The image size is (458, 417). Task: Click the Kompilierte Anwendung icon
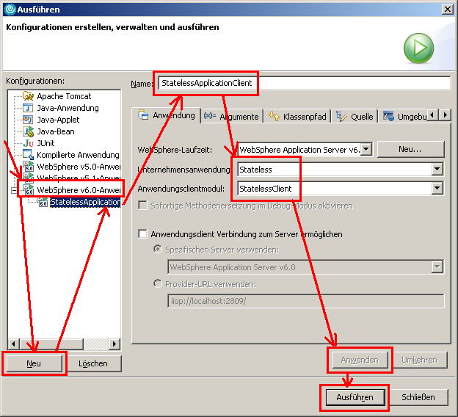coord(29,155)
